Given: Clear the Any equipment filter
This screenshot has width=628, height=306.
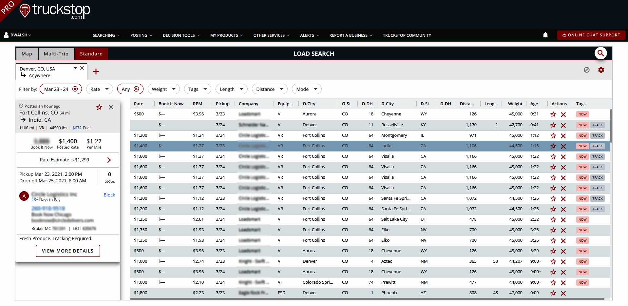Looking at the screenshot, I should click(136, 89).
